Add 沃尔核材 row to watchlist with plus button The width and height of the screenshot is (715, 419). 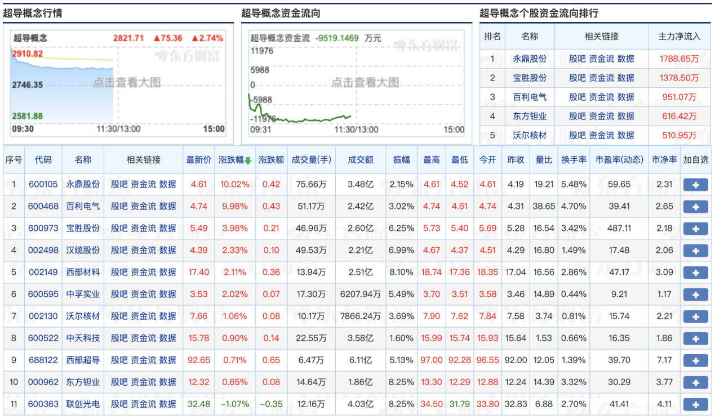695,317
